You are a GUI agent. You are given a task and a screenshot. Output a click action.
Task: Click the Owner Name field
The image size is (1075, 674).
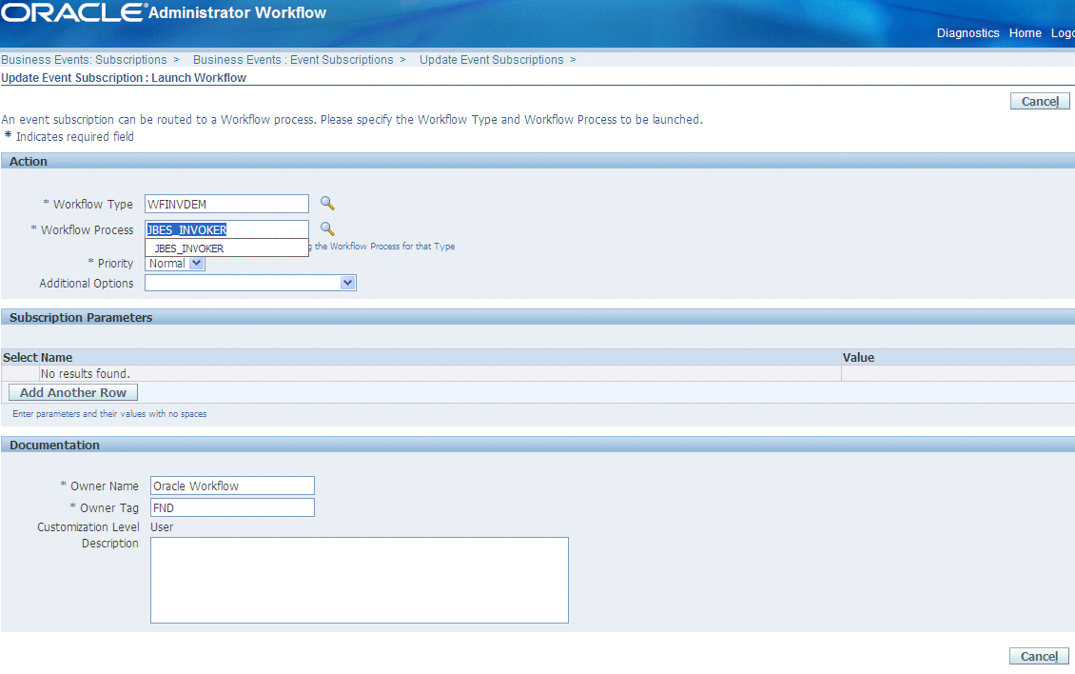click(232, 486)
